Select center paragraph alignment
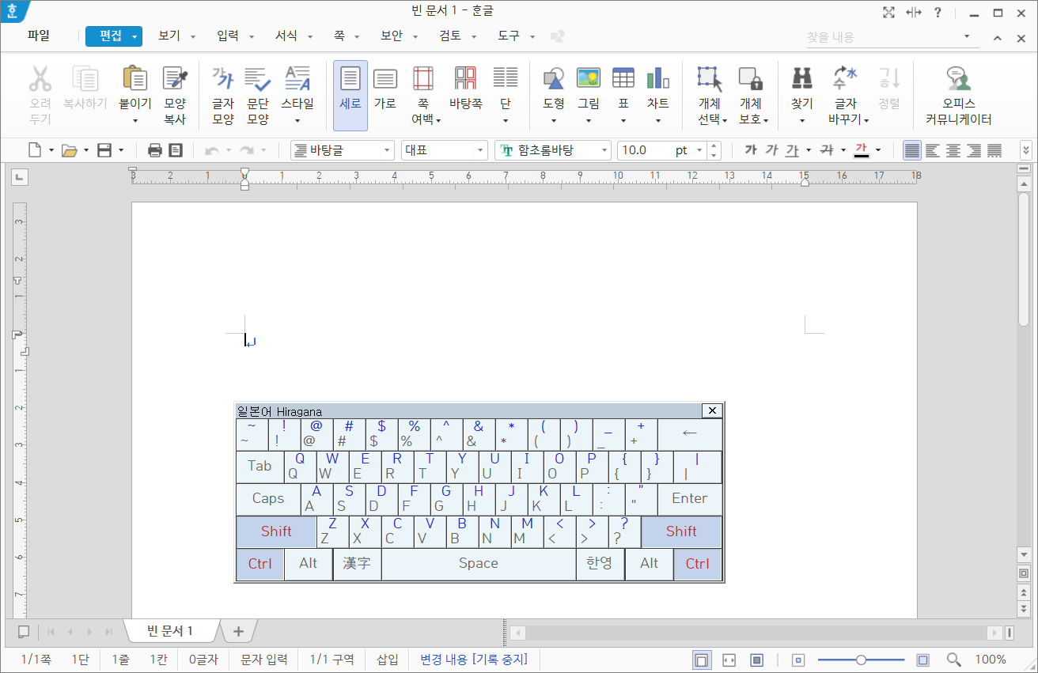Viewport: 1038px width, 673px height. click(953, 150)
